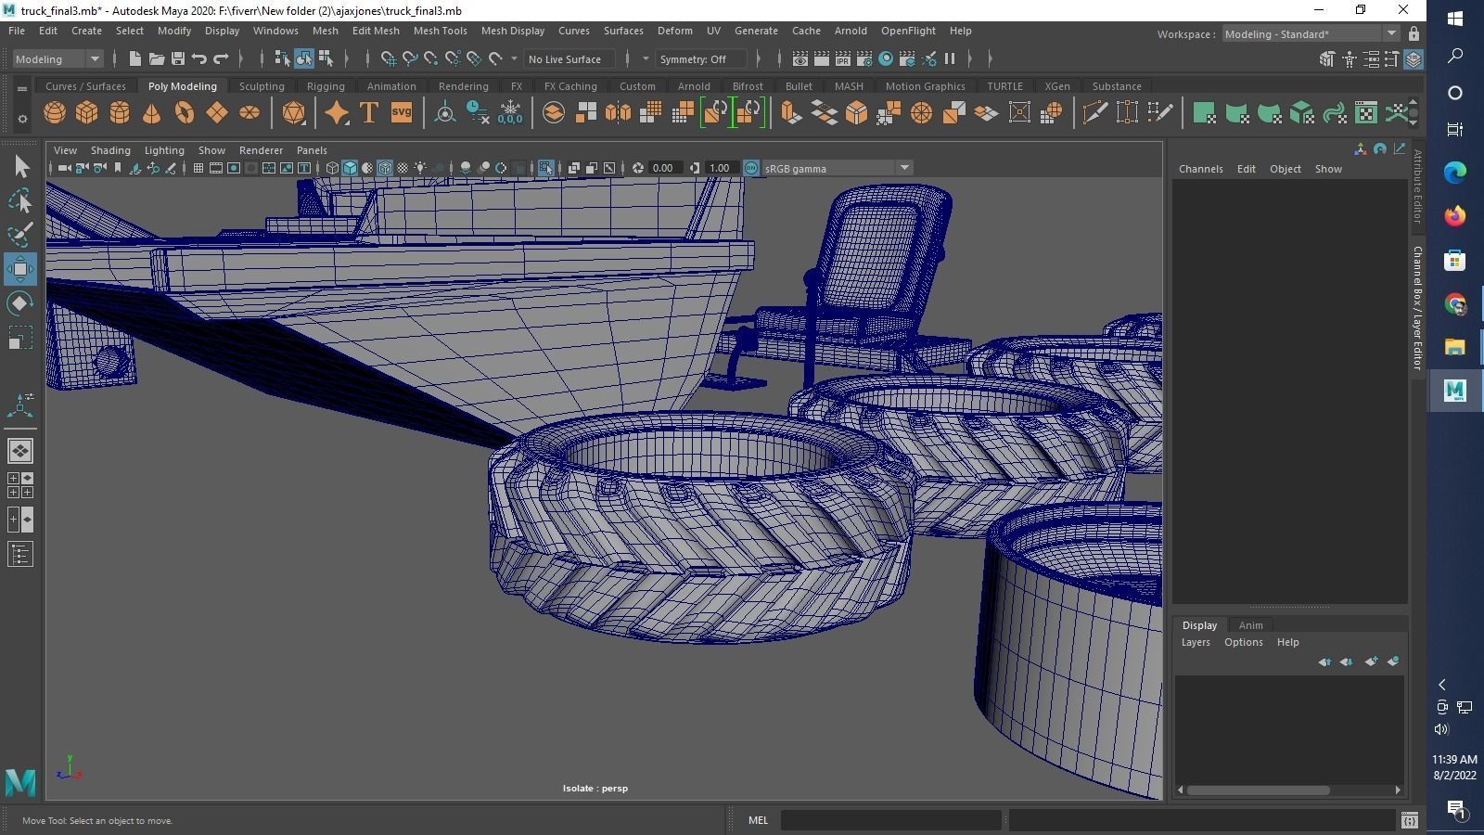Click the Center Pivot shelf icon
1484x835 pixels.
445,113
